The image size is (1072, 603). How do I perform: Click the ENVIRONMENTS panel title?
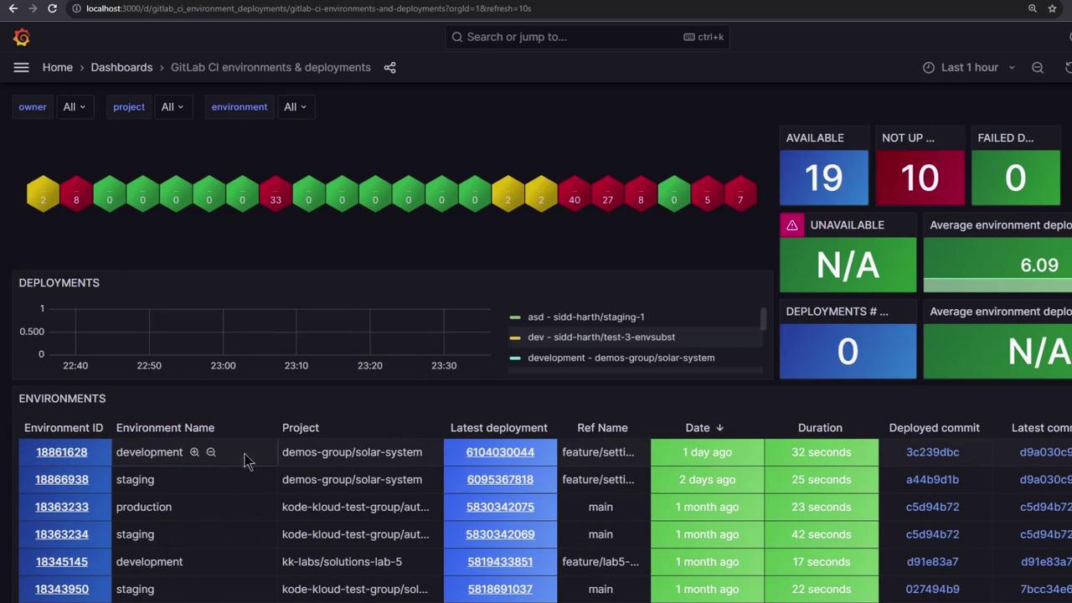[x=62, y=399]
